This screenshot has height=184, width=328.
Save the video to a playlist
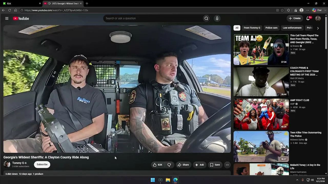(215, 165)
